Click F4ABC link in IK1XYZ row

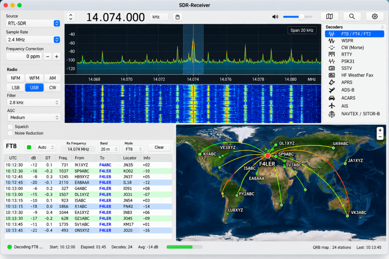click(105, 165)
